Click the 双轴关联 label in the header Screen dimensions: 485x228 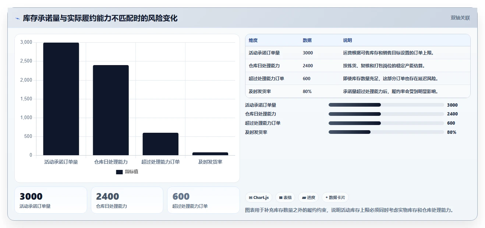460,18
